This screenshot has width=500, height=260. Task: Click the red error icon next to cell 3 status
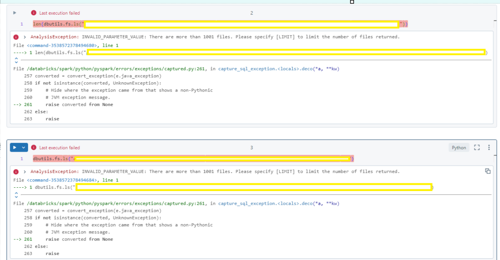[34, 148]
